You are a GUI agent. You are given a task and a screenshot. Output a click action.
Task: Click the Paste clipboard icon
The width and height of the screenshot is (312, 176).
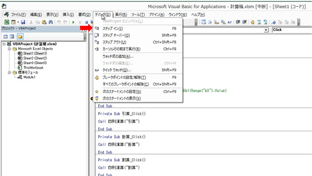click(44, 22)
